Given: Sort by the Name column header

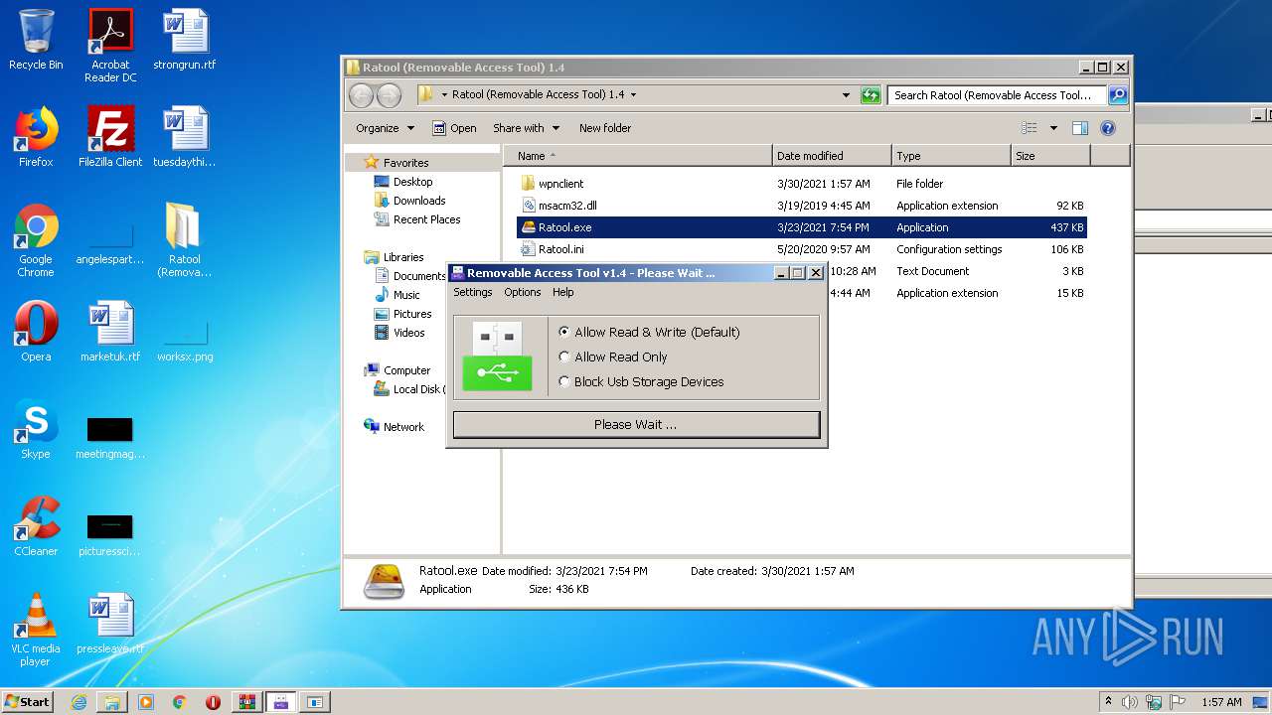Looking at the screenshot, I should (x=638, y=156).
